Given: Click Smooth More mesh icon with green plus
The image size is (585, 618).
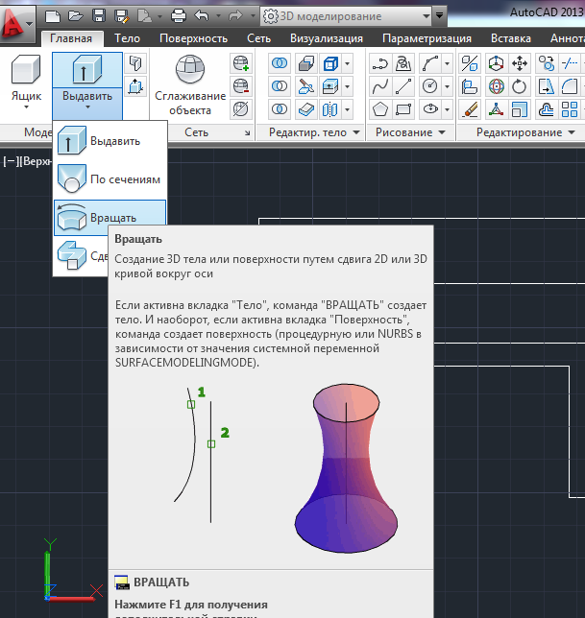Looking at the screenshot, I should [x=240, y=63].
